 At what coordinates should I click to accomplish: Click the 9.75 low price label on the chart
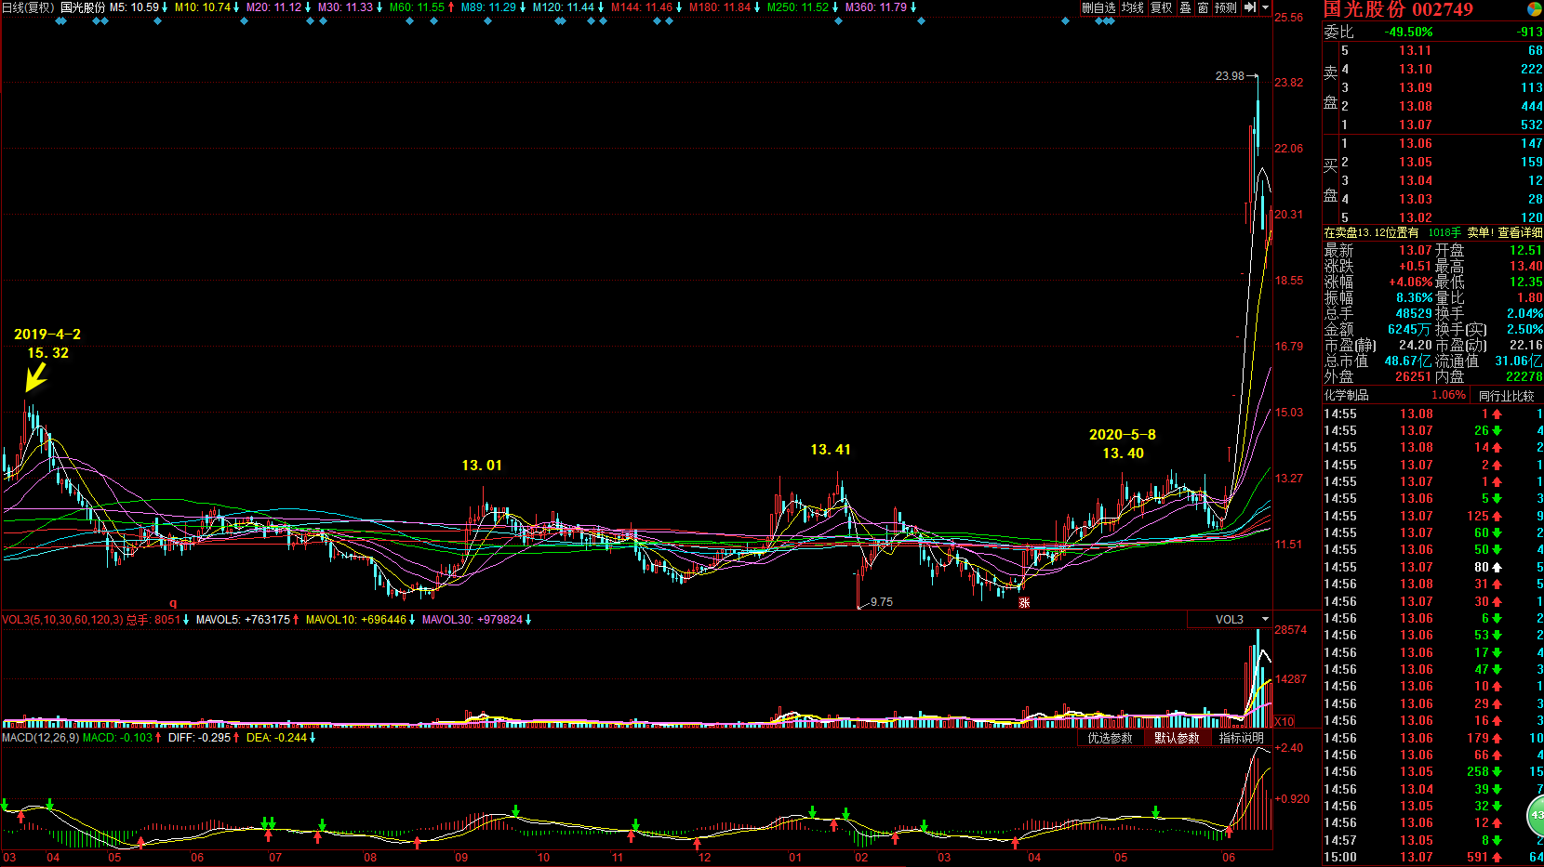882,602
